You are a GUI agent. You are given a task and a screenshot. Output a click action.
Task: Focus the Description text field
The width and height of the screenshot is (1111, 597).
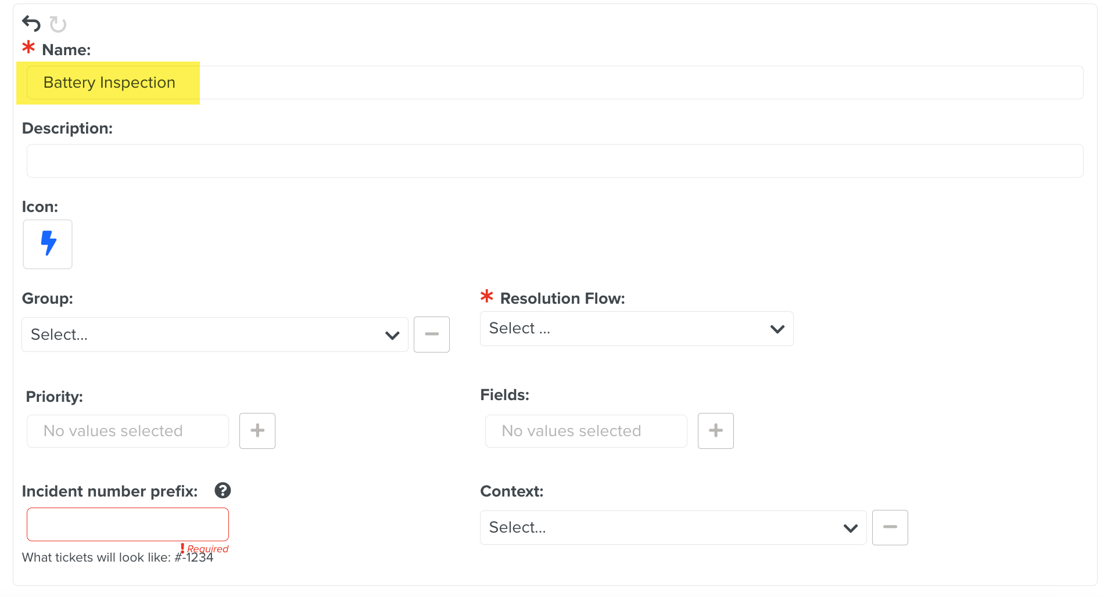coord(555,161)
